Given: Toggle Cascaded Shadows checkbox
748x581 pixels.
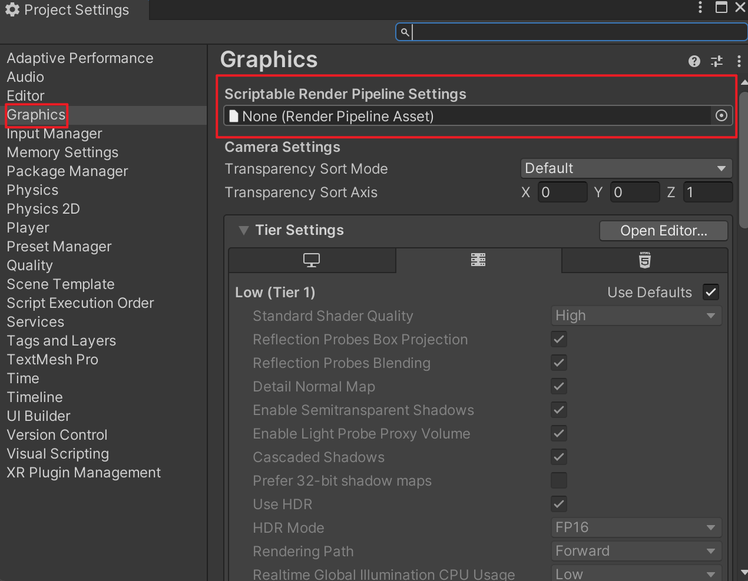Looking at the screenshot, I should click(x=559, y=457).
